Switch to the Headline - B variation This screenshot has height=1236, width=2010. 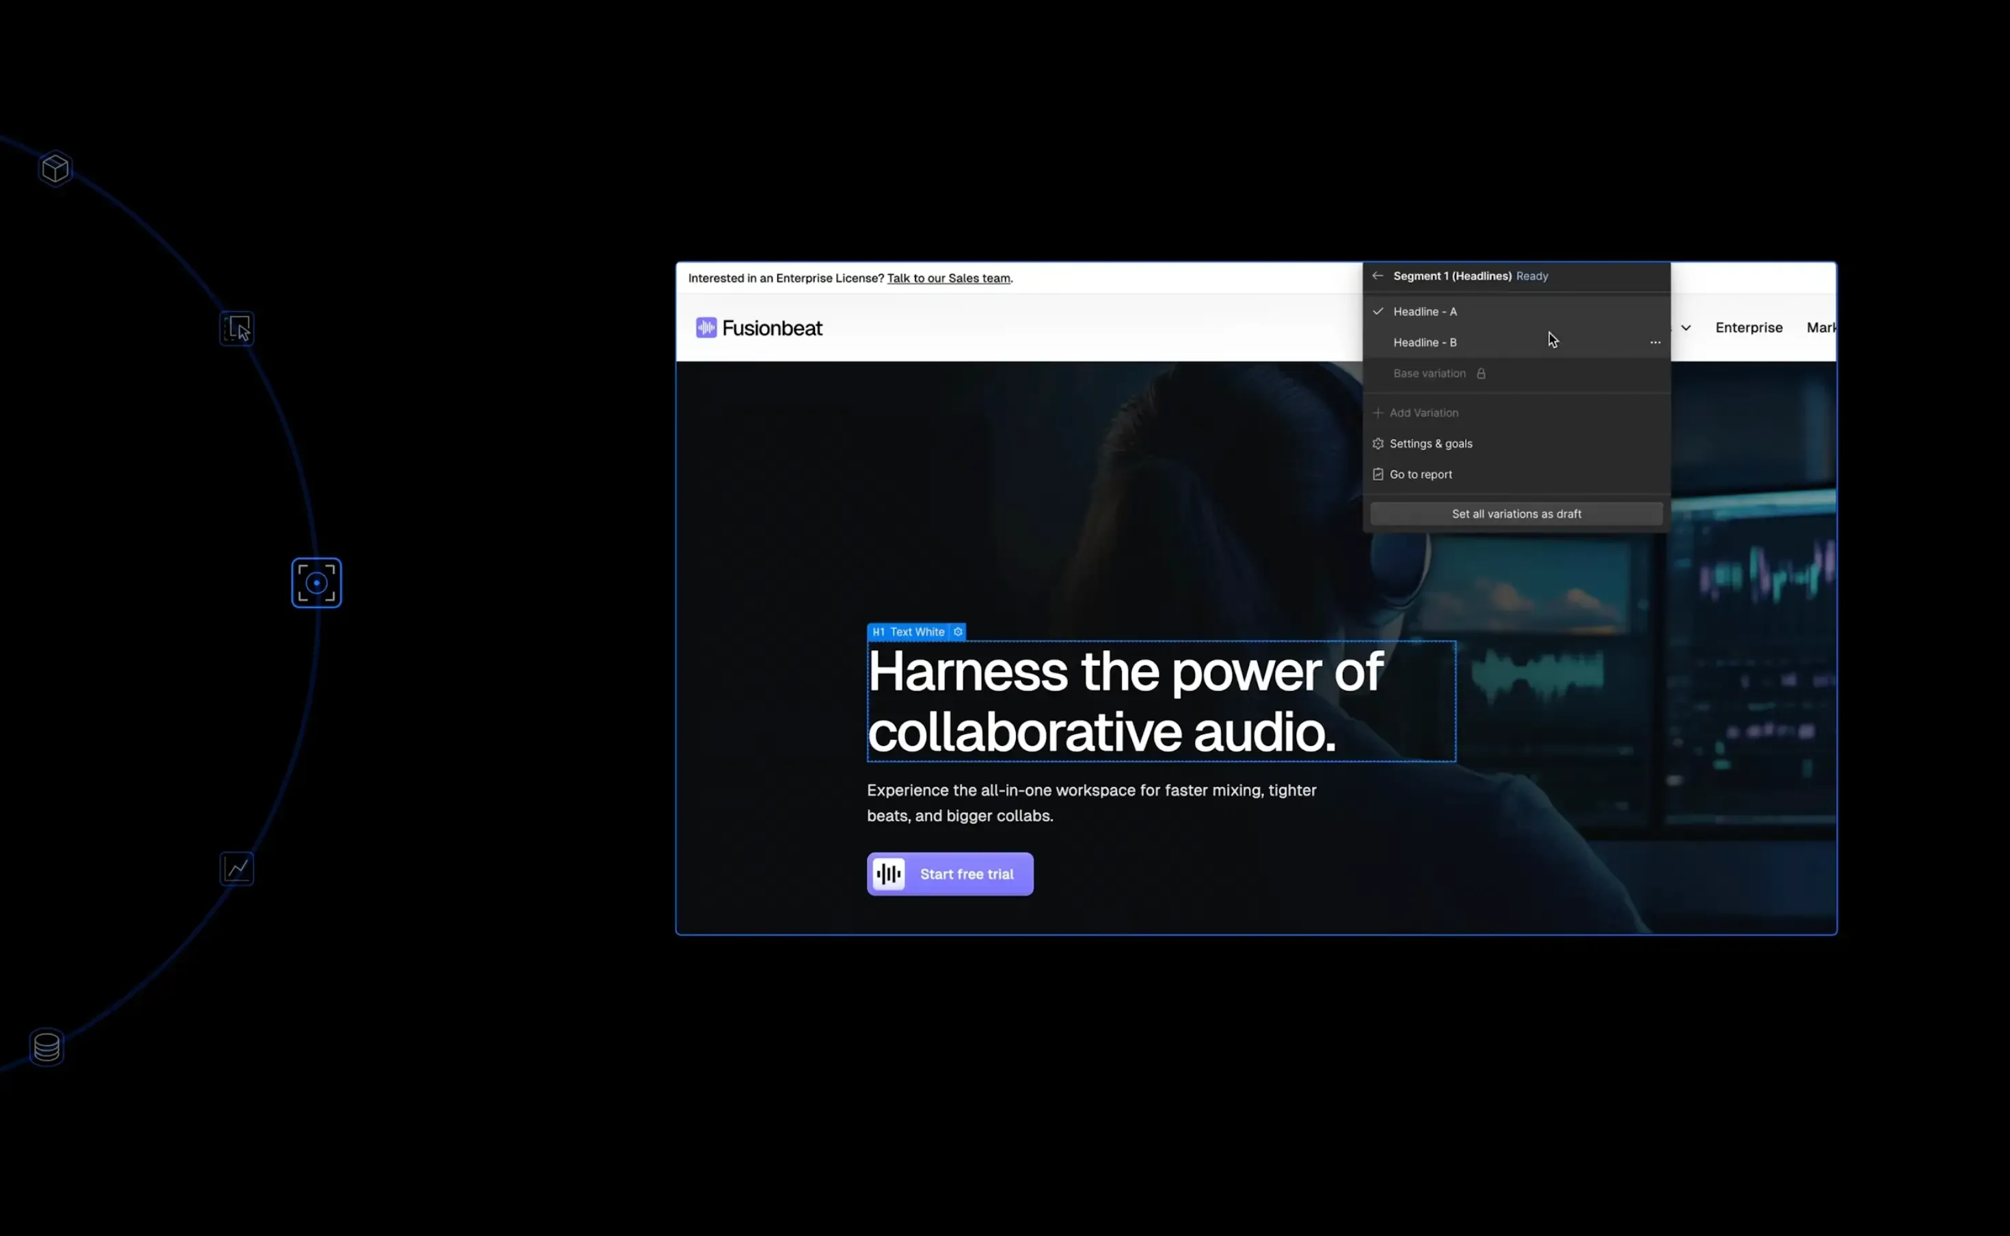pyautogui.click(x=1425, y=342)
